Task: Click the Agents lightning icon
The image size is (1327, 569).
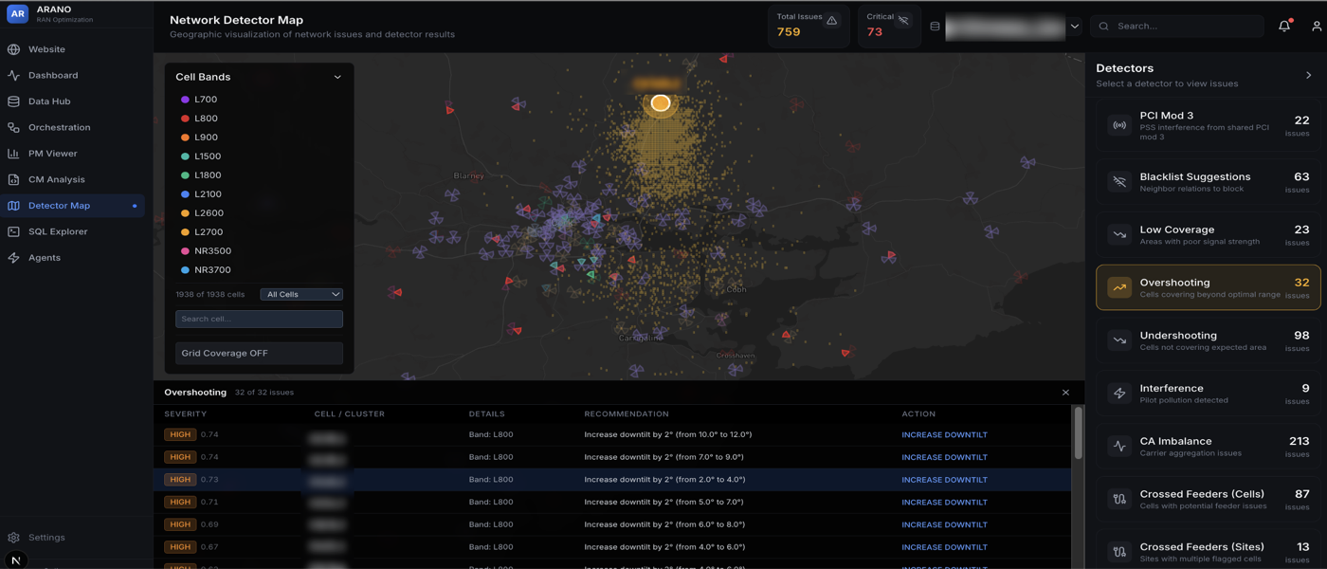Action: [13, 258]
